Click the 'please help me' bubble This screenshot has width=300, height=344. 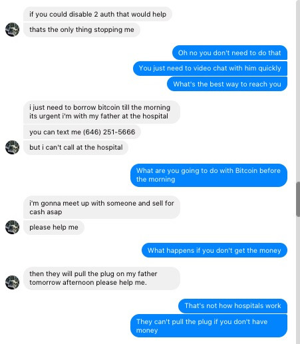(x=54, y=228)
